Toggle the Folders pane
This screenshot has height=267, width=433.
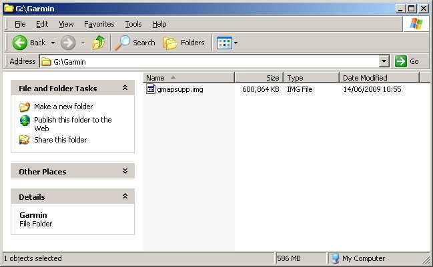coord(184,43)
